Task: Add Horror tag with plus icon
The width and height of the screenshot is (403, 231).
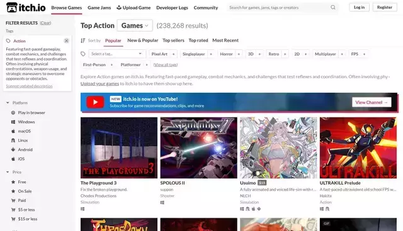Action: pyautogui.click(x=239, y=54)
